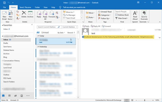This screenshot has width=162, height=102.
Task: Expand the Conversation History folder
Action: (2, 61)
